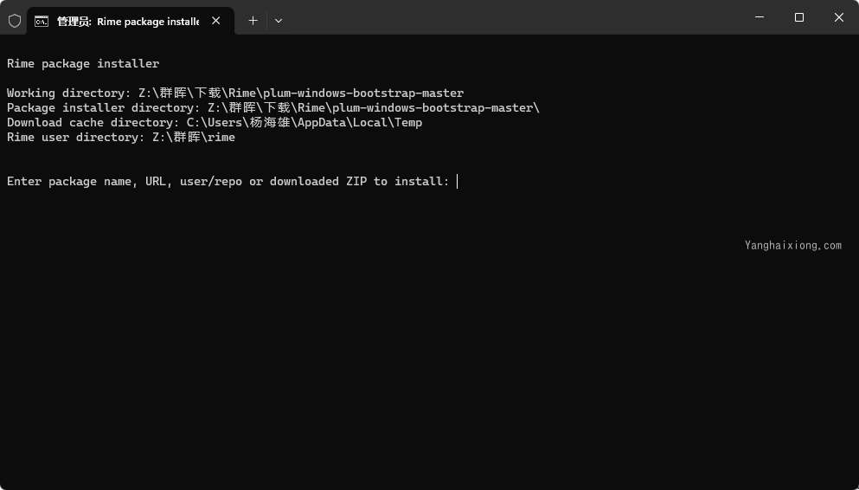The width and height of the screenshot is (859, 490).
Task: Close the terminal window
Action: pyautogui.click(x=839, y=17)
